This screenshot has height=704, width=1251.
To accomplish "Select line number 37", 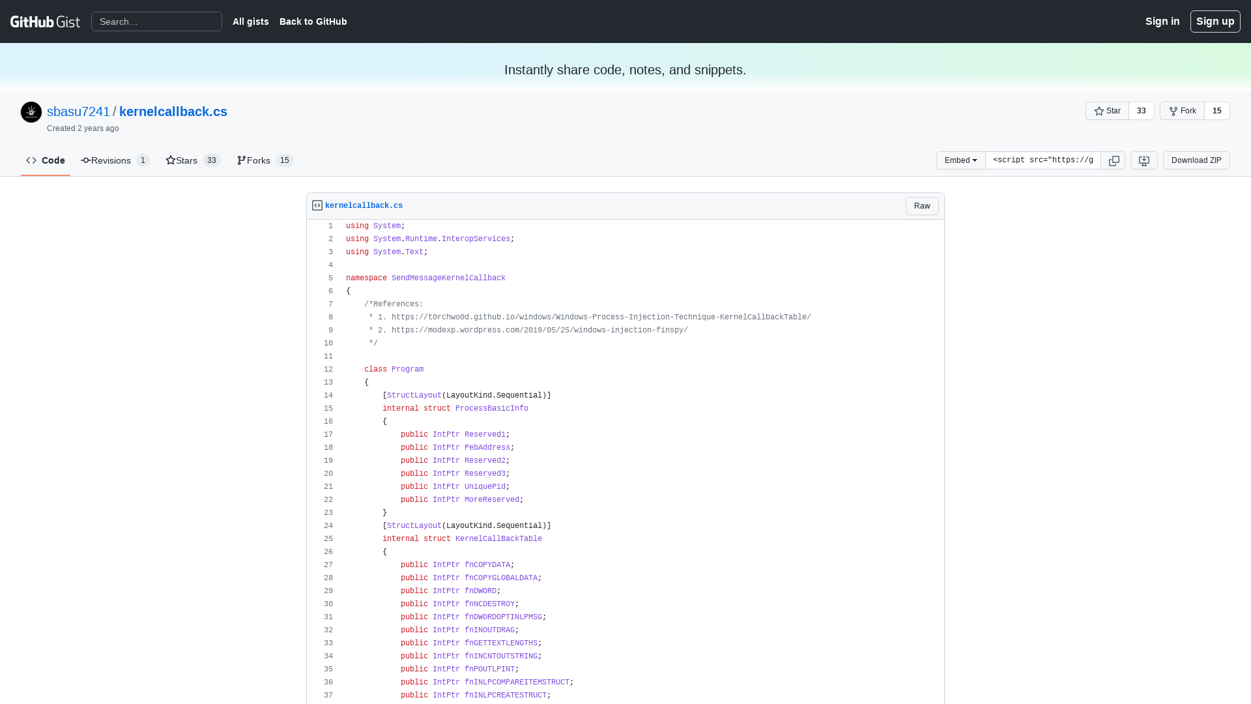I will 323,696.
